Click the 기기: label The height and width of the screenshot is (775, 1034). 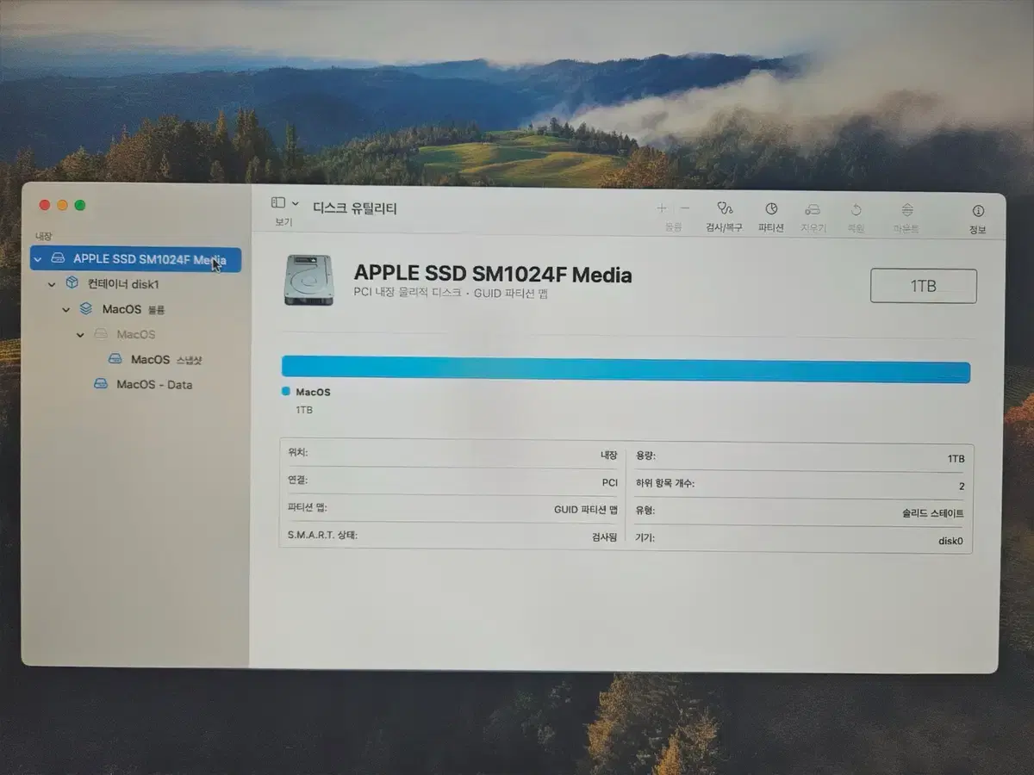pyautogui.click(x=645, y=537)
